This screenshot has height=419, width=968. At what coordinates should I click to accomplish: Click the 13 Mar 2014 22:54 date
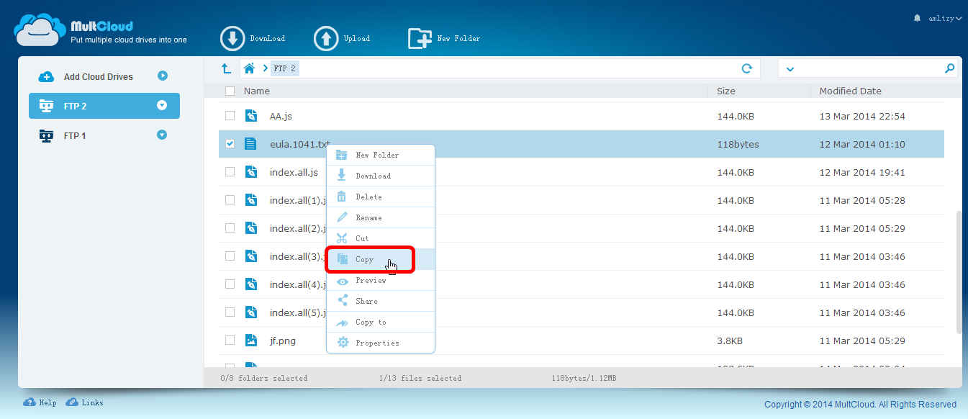pos(862,116)
